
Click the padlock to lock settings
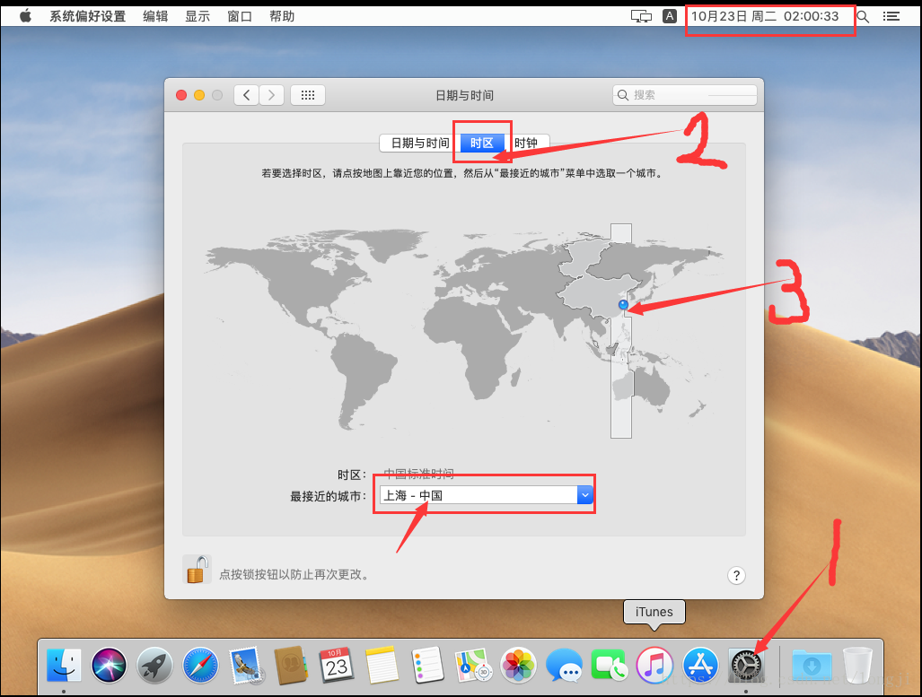pos(197,569)
